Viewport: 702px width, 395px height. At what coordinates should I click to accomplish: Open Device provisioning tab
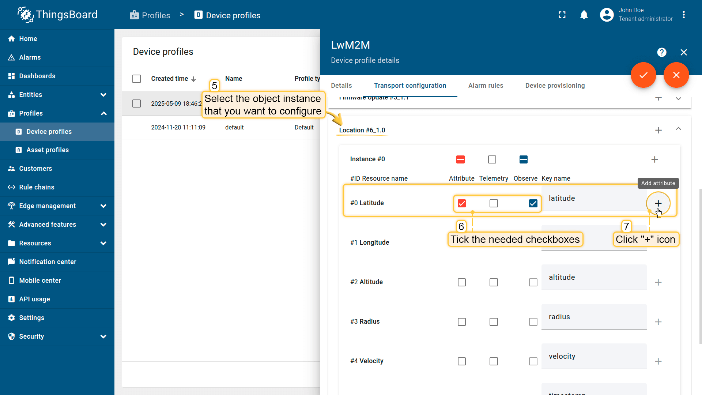point(555,86)
